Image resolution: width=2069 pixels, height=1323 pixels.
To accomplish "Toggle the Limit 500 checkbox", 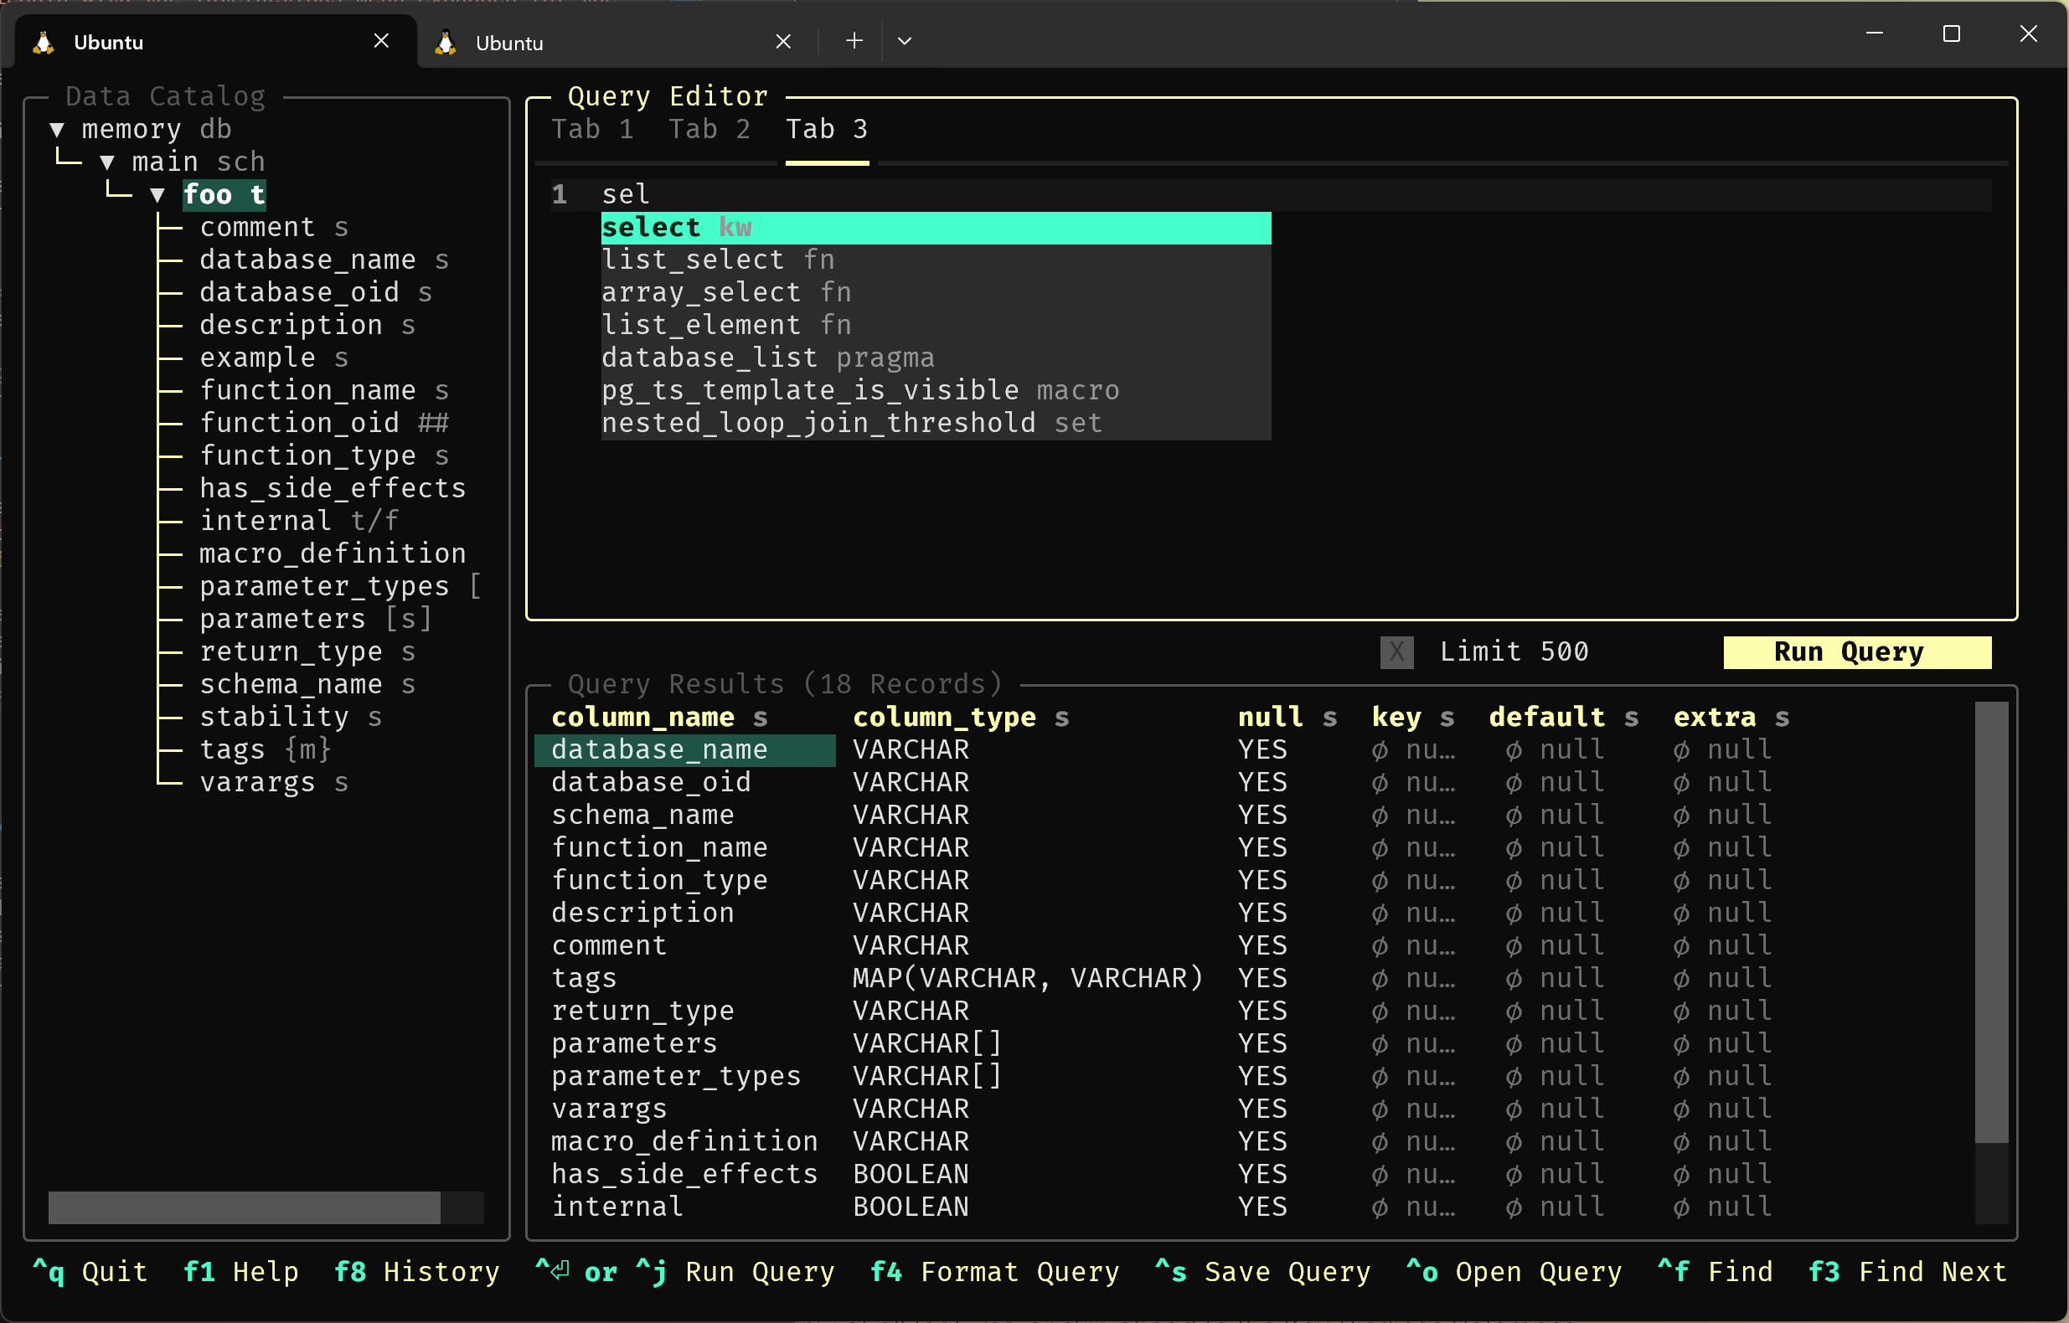I will 1396,652.
